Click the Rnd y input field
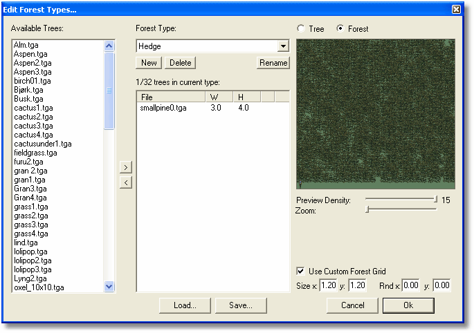The height and width of the screenshot is (333, 474). point(441,285)
